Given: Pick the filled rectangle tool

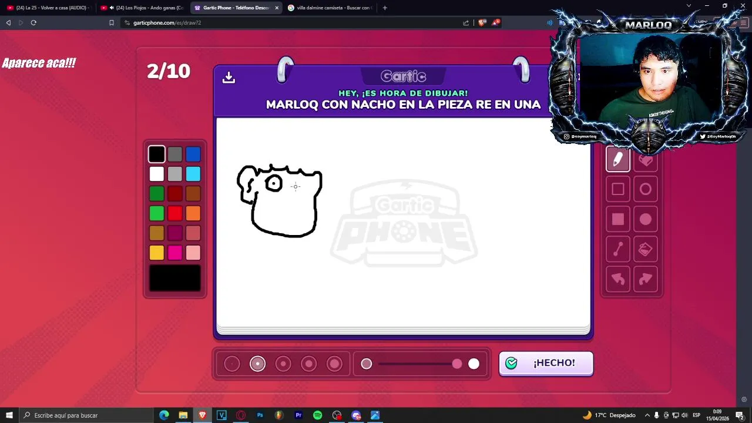Looking at the screenshot, I should [x=617, y=219].
